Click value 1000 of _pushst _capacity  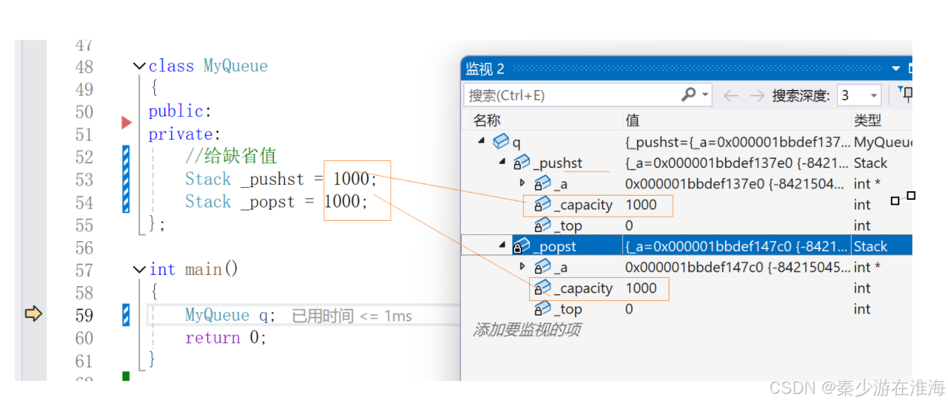tap(640, 205)
